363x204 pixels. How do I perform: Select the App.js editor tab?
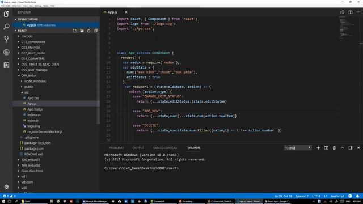[x=113, y=12]
